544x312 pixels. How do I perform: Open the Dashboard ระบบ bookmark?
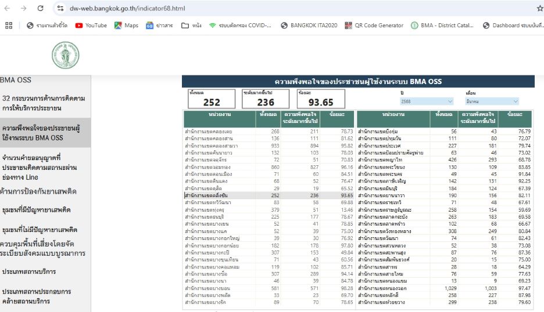point(513,26)
